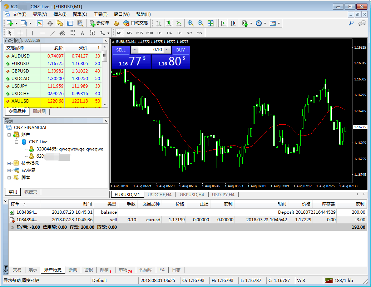Open the profiles dropdown arrow
Screen dimensions: 371x287
point(30,23)
